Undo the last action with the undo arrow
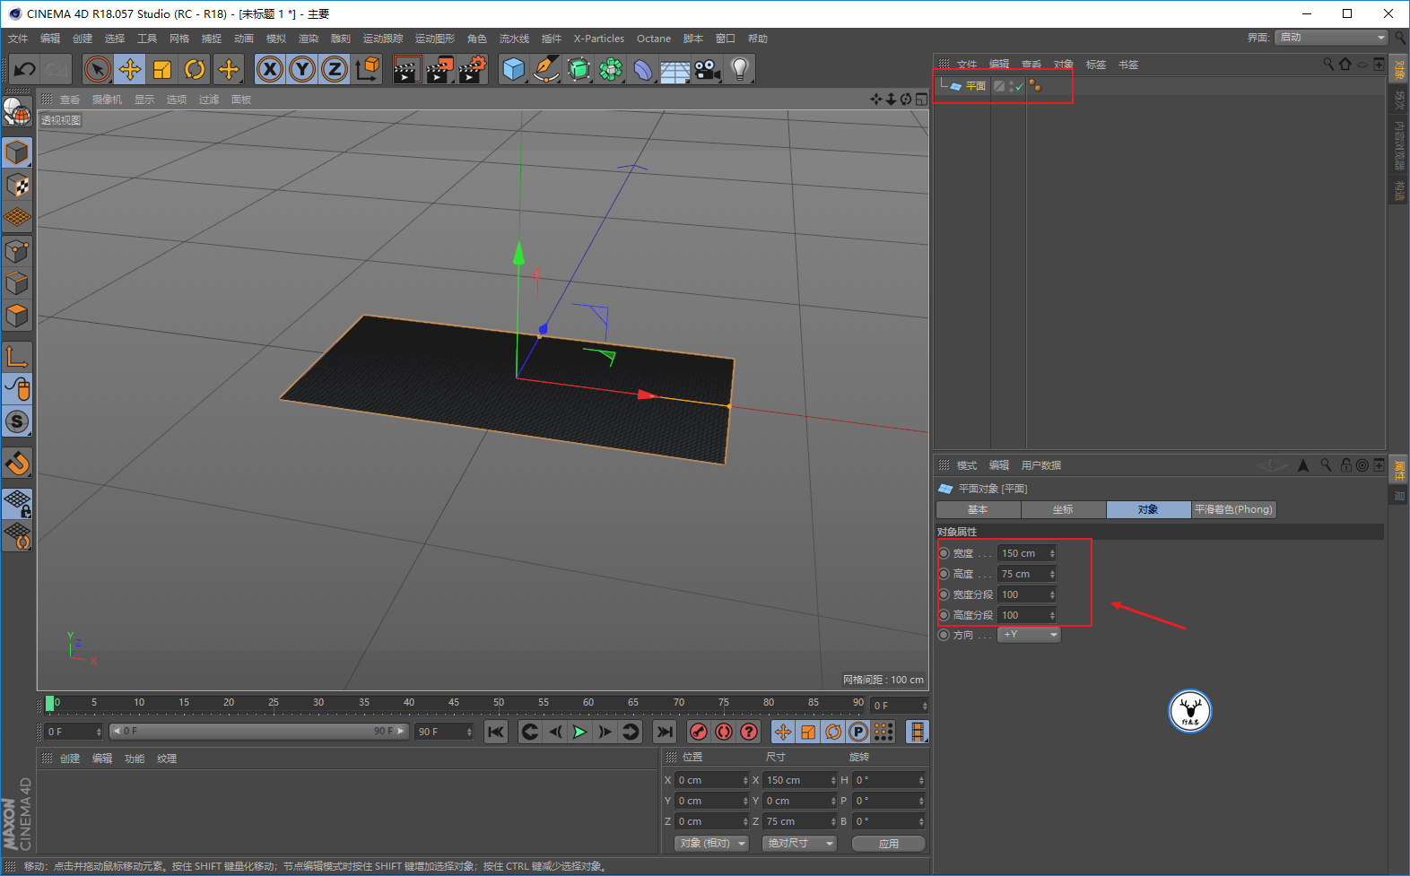The width and height of the screenshot is (1410, 876). (24, 69)
